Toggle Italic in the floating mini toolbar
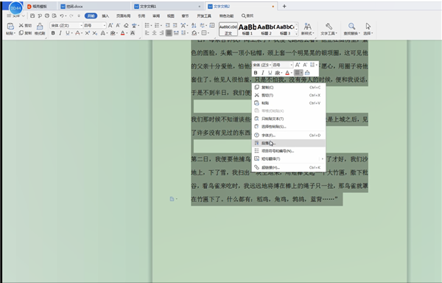This screenshot has height=283, width=442. click(263, 73)
